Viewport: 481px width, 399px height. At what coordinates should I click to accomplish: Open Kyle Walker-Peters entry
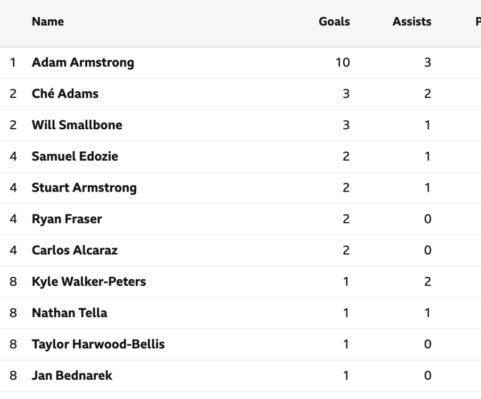(x=89, y=282)
